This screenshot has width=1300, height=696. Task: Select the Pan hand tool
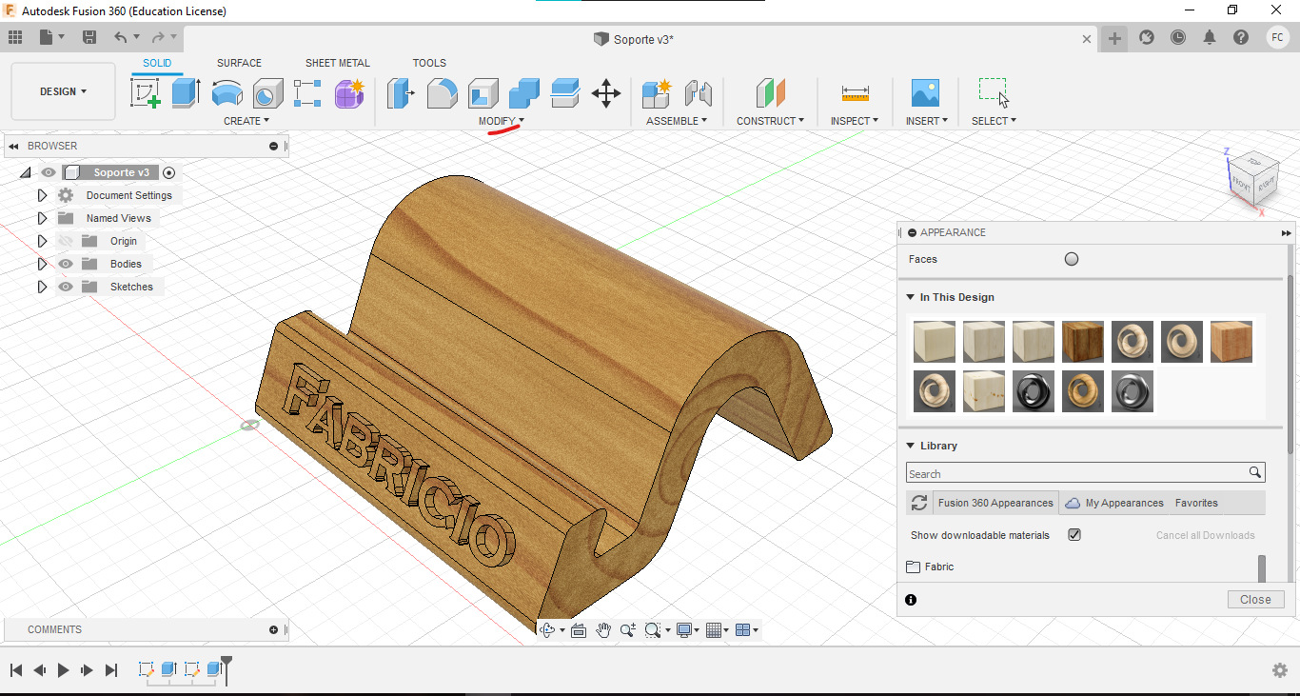[x=603, y=630]
